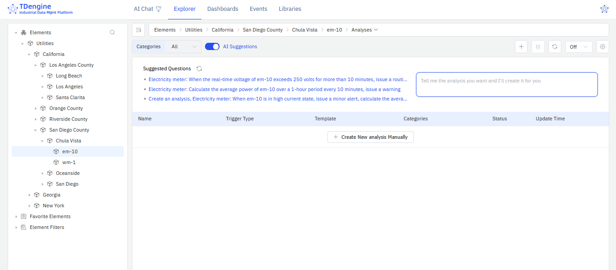The height and width of the screenshot is (270, 616).
Task: Switch to the Dashboards tab
Action: coord(223,9)
